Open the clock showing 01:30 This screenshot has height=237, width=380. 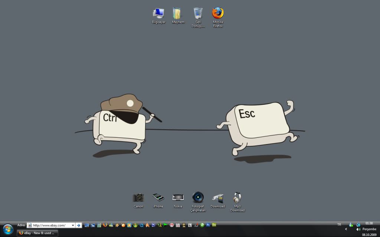[369, 223]
